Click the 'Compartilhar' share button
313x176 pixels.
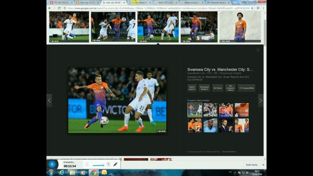point(246,88)
